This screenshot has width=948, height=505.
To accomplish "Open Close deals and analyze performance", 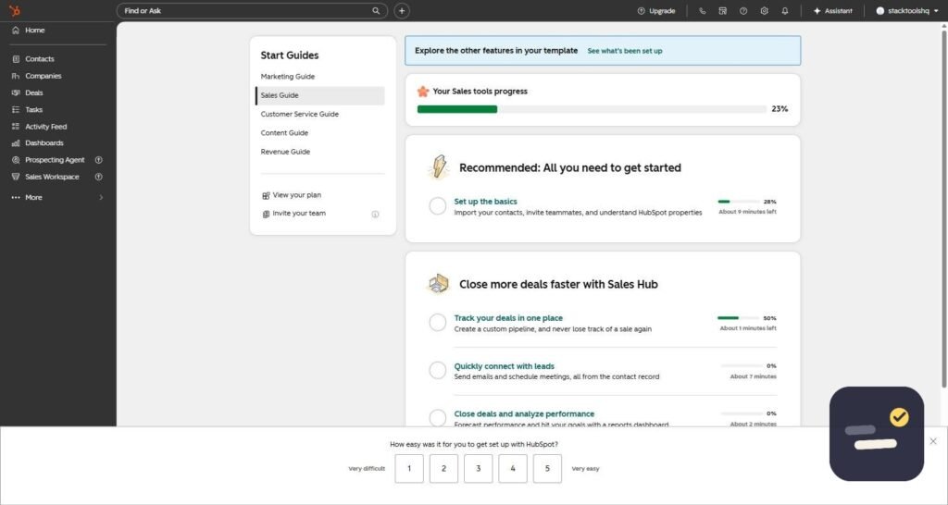I will click(x=524, y=413).
